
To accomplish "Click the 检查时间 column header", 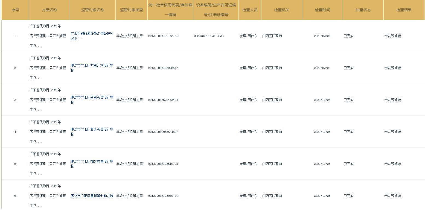I will click(x=322, y=10).
